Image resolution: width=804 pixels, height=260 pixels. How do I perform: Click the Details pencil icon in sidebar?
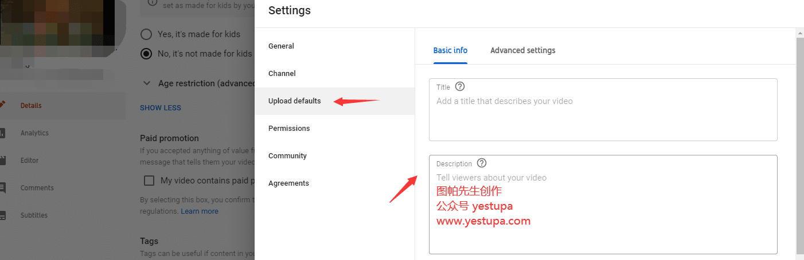3,105
